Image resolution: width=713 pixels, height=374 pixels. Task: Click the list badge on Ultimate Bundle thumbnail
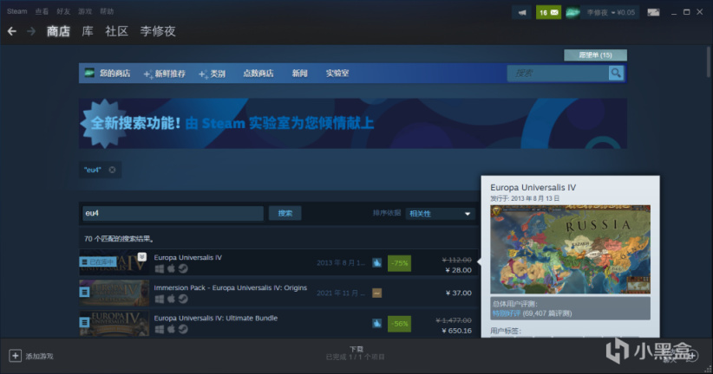tap(85, 322)
